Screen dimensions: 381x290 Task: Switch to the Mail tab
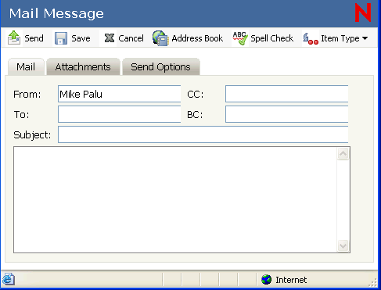[26, 66]
